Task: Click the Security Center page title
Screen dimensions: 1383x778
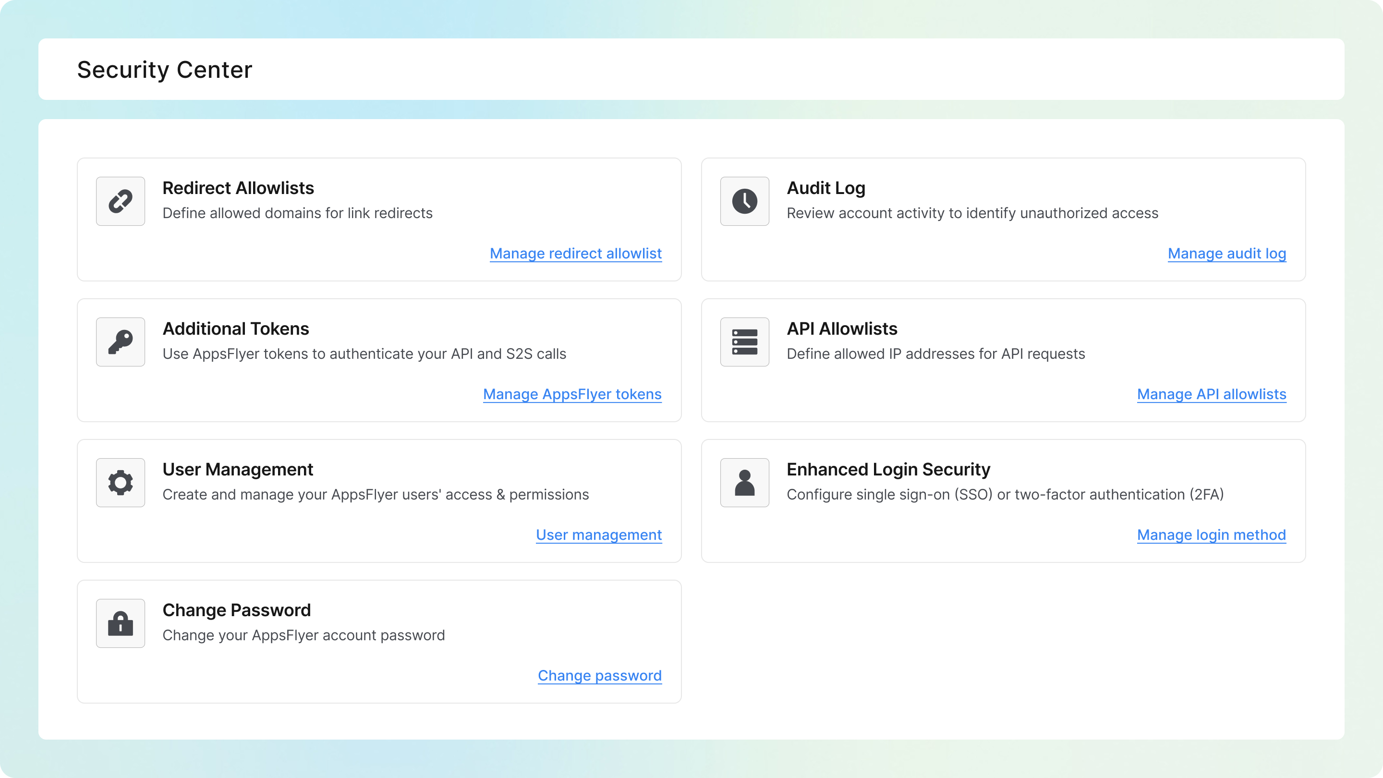Action: coord(164,69)
